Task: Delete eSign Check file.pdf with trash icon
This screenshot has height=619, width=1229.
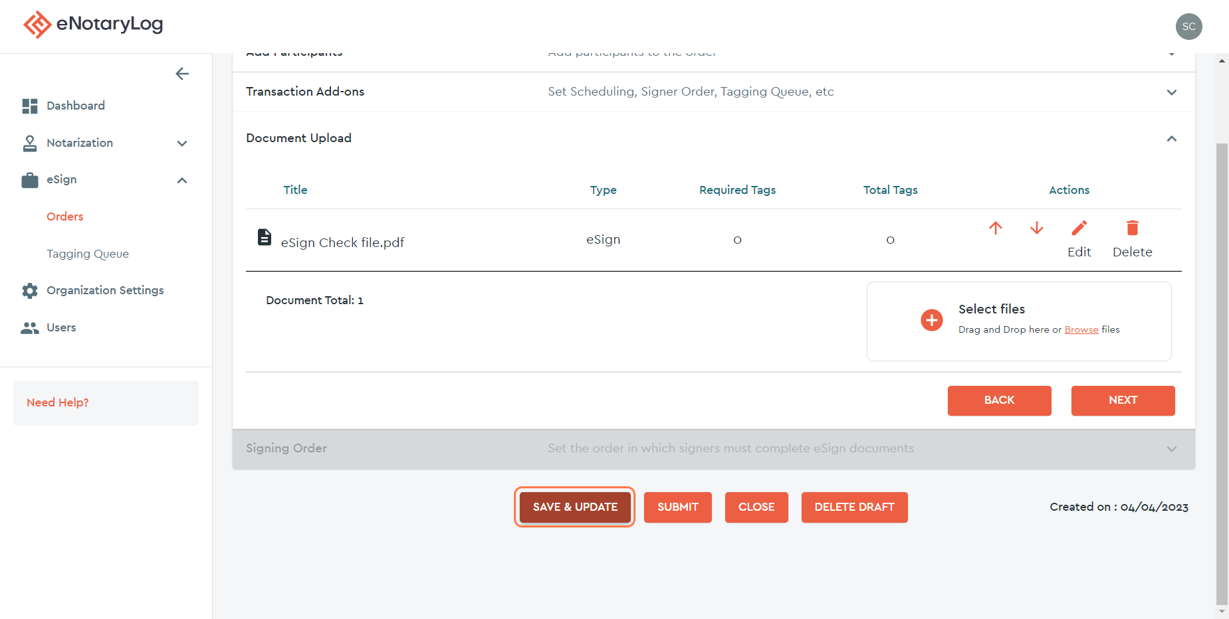Action: click(1133, 228)
